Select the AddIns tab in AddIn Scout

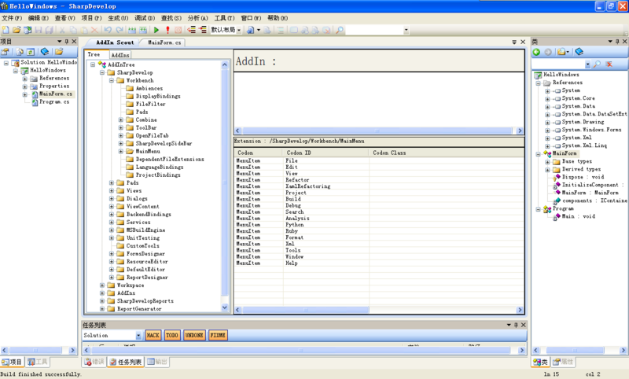120,55
